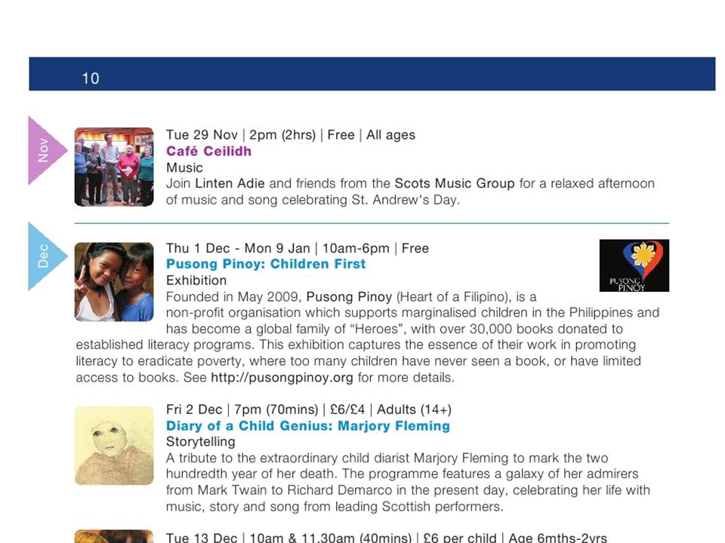Select the Thu 1 Dec date line
The image size is (725, 543).
(x=298, y=248)
